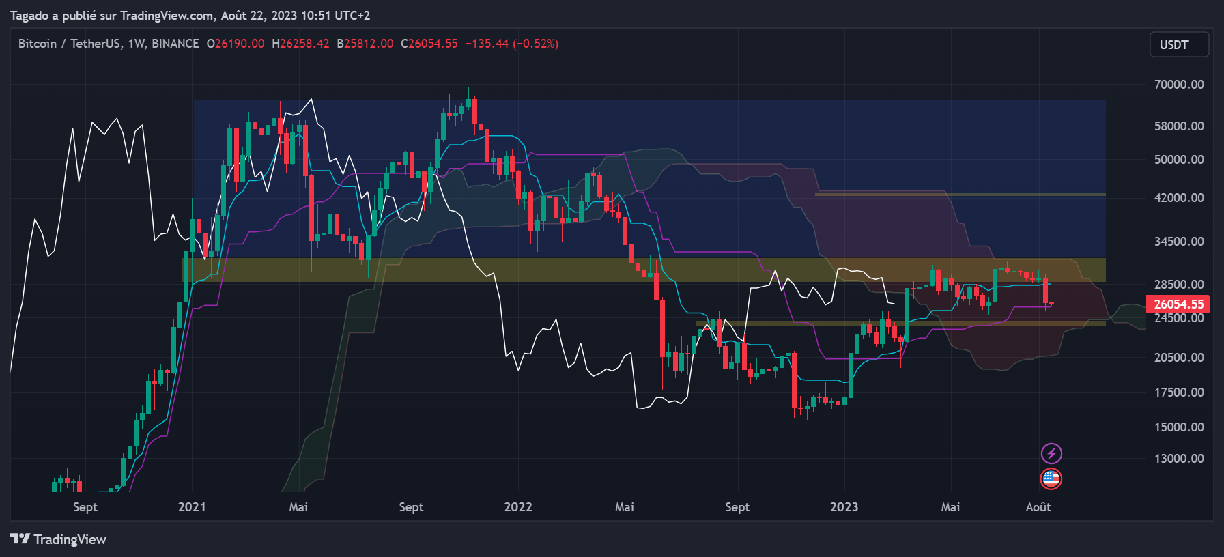Screen dimensions: 1224x557
Task: Click the 50000.00 price axis label
Action: pyautogui.click(x=1179, y=160)
